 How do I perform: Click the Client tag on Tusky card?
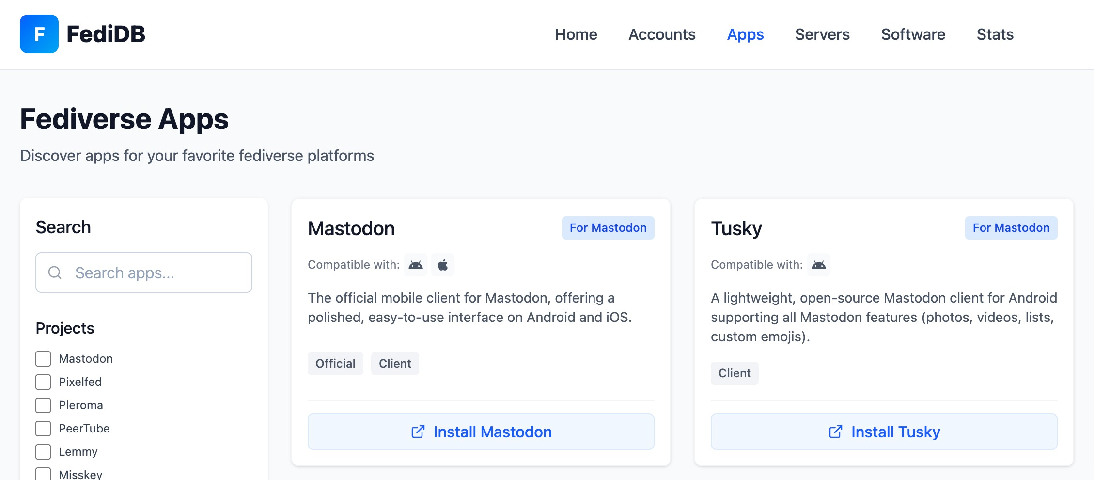(735, 373)
